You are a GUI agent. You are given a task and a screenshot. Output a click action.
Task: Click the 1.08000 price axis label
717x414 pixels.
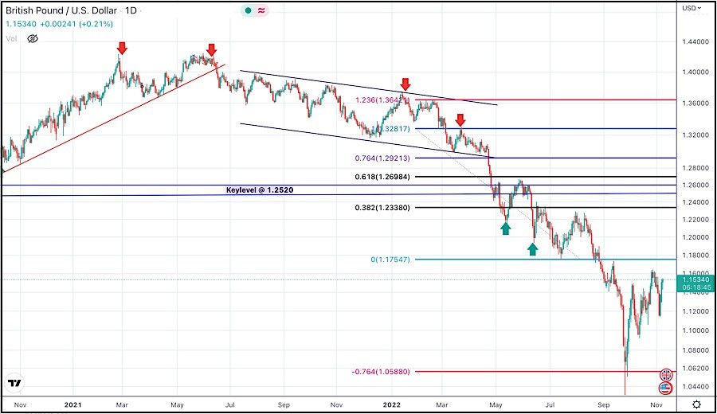pyautogui.click(x=695, y=350)
